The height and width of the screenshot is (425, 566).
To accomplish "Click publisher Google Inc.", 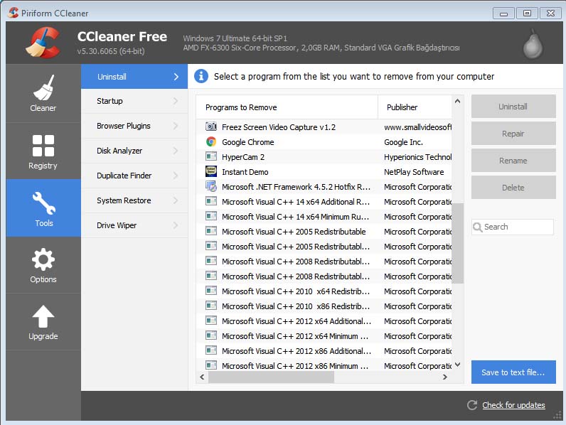I will pyautogui.click(x=403, y=142).
